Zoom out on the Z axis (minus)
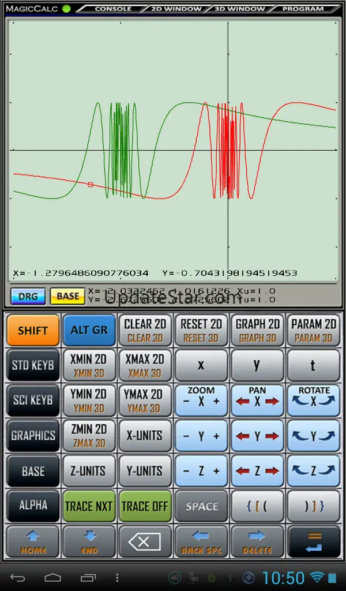 click(186, 471)
